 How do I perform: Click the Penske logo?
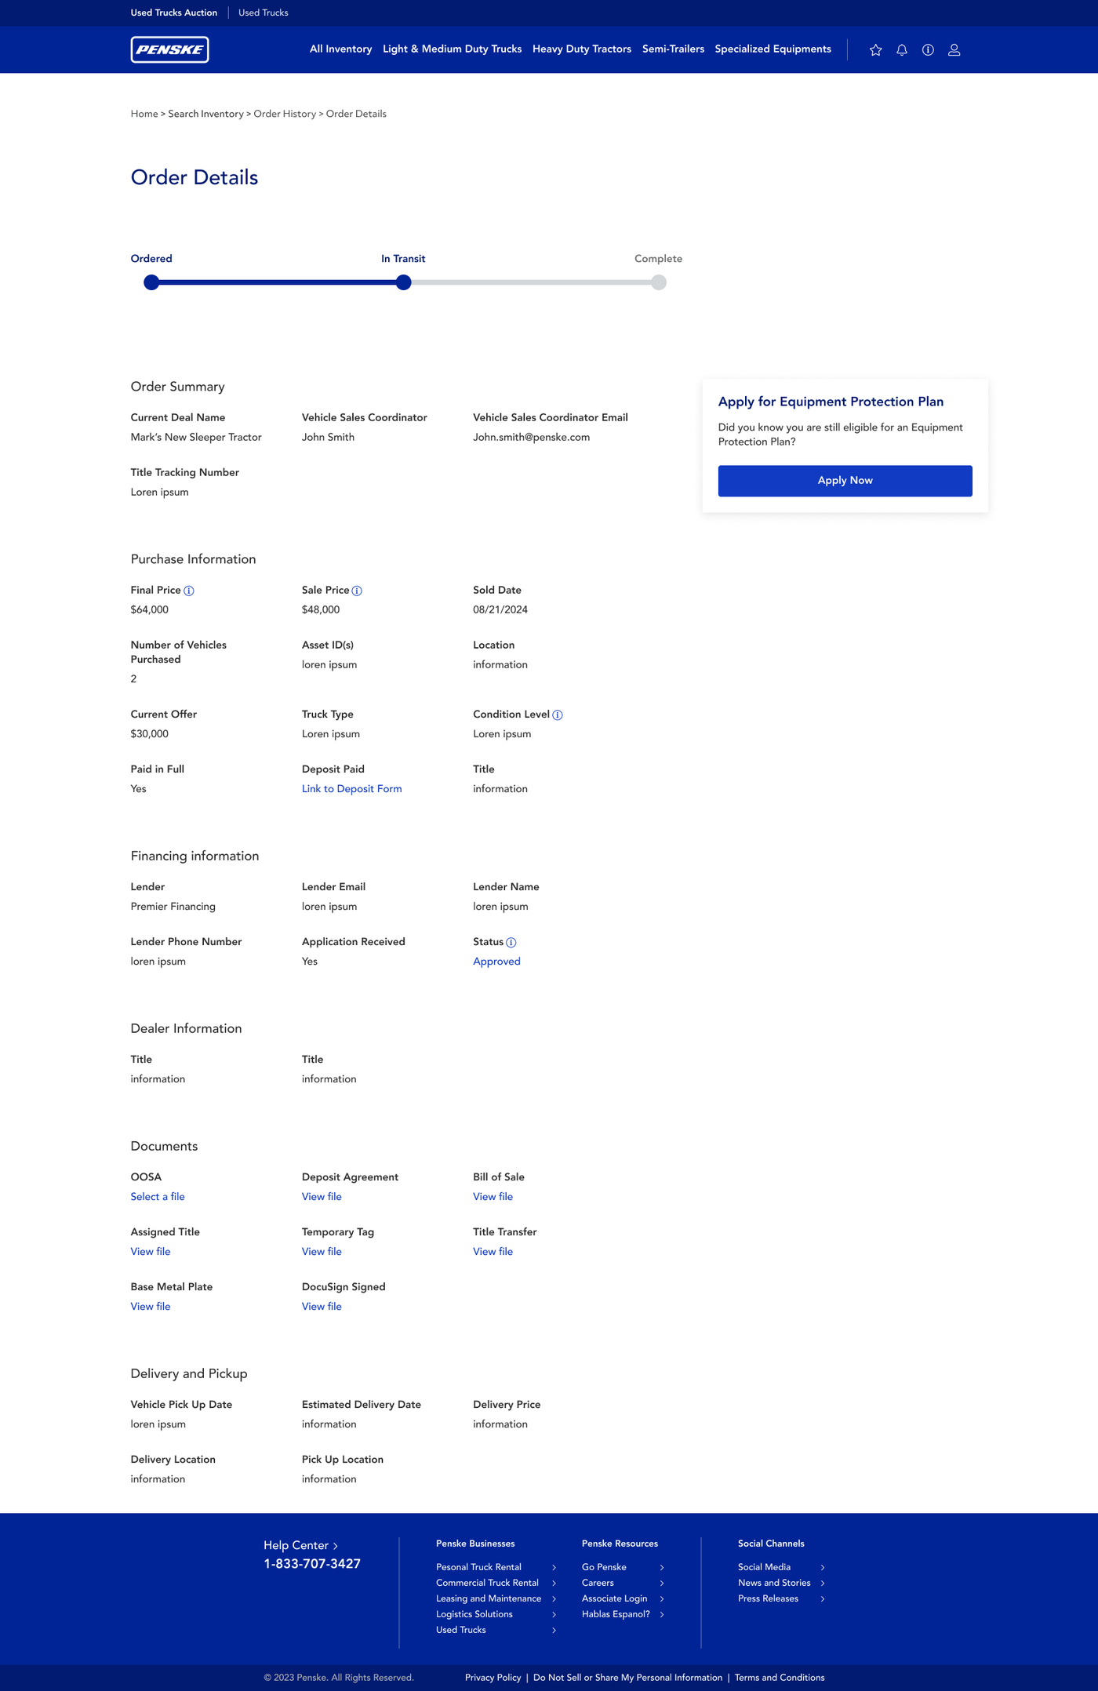[169, 49]
